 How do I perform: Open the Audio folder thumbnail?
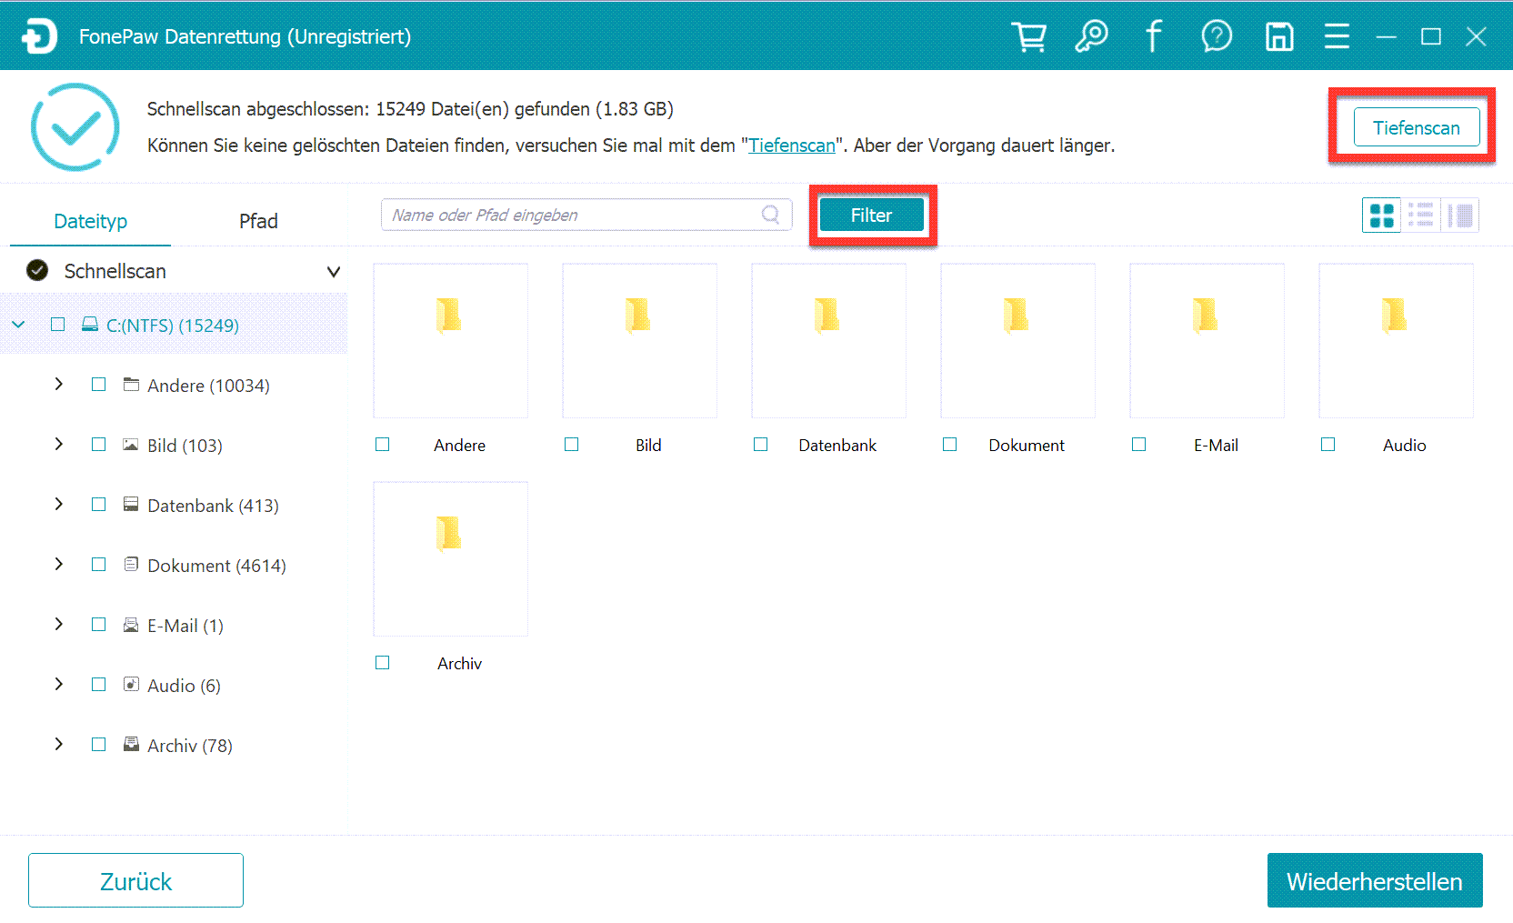coord(1397,341)
